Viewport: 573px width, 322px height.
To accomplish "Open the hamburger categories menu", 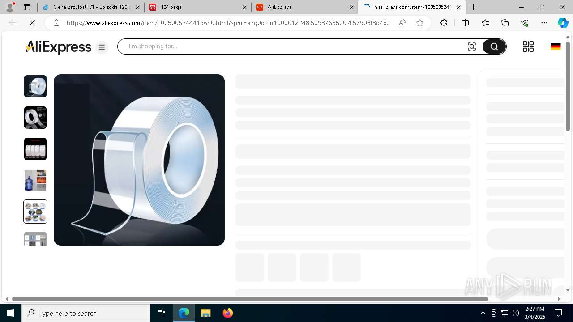I will (102, 47).
